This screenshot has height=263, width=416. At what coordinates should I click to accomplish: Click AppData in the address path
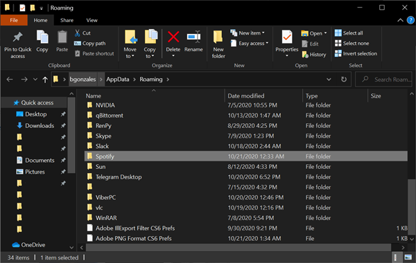[118, 79]
